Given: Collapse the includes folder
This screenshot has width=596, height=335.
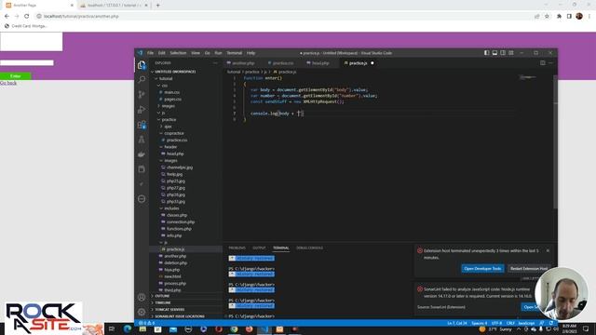Looking at the screenshot, I should coord(171,208).
